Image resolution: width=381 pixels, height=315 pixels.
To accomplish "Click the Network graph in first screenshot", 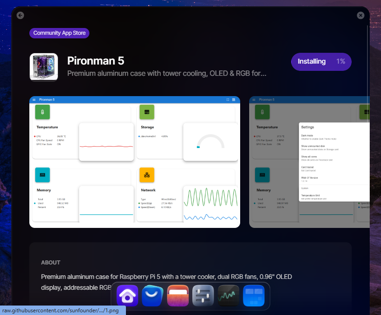I will [211, 204].
